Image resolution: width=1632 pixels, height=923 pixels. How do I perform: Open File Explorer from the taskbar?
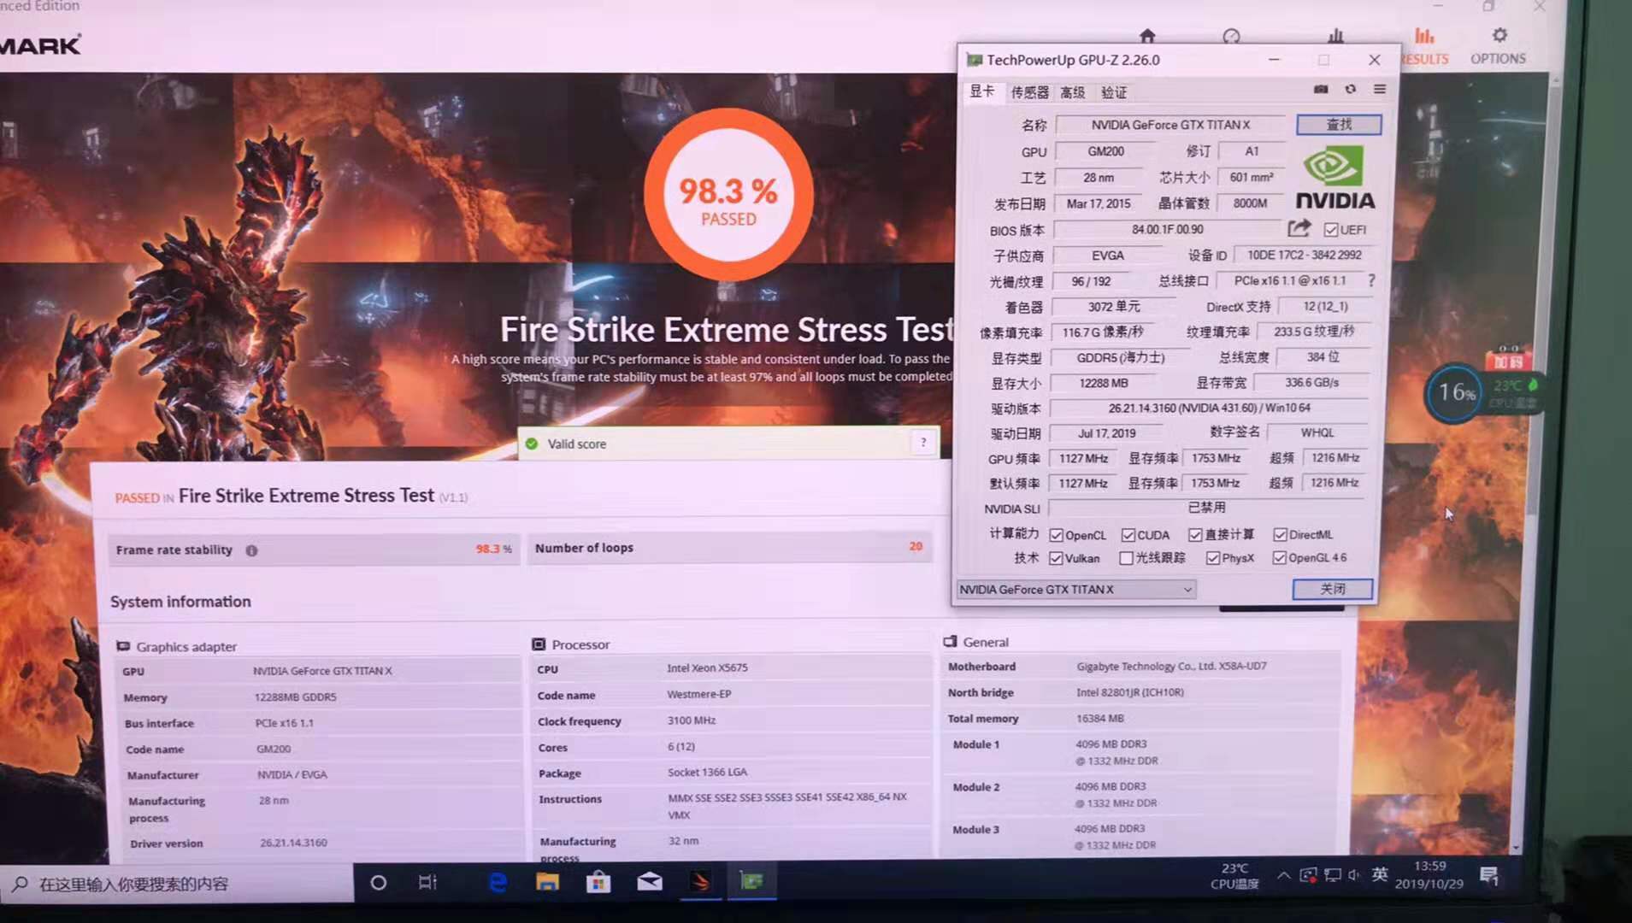pyautogui.click(x=547, y=882)
